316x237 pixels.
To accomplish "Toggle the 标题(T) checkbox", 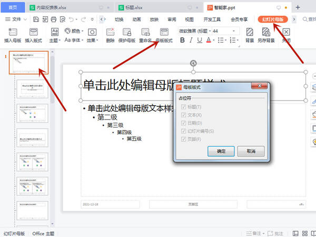I will [x=183, y=107].
